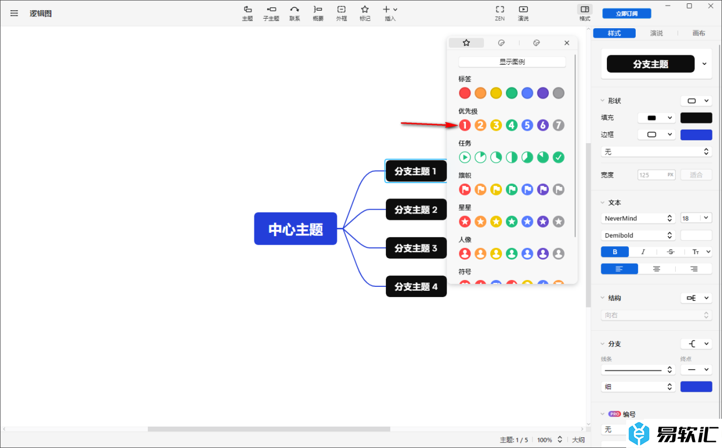Open the font size 18 dropdown
This screenshot has width=722, height=448.
tap(696, 218)
